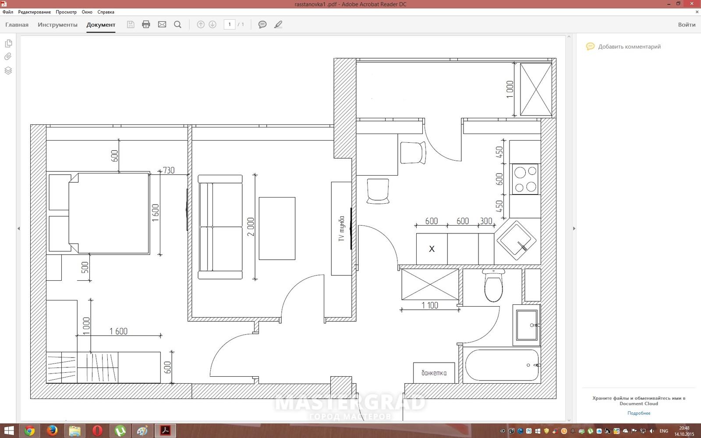The height and width of the screenshot is (438, 701).
Task: Click the "300" kitchen dimension text
Action: (x=486, y=221)
